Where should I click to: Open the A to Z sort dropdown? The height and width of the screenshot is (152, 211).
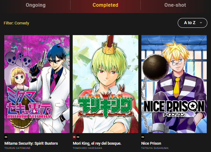tap(192, 23)
